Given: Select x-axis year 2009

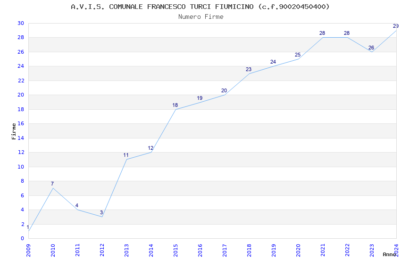Looking at the screenshot, I should pos(28,251).
